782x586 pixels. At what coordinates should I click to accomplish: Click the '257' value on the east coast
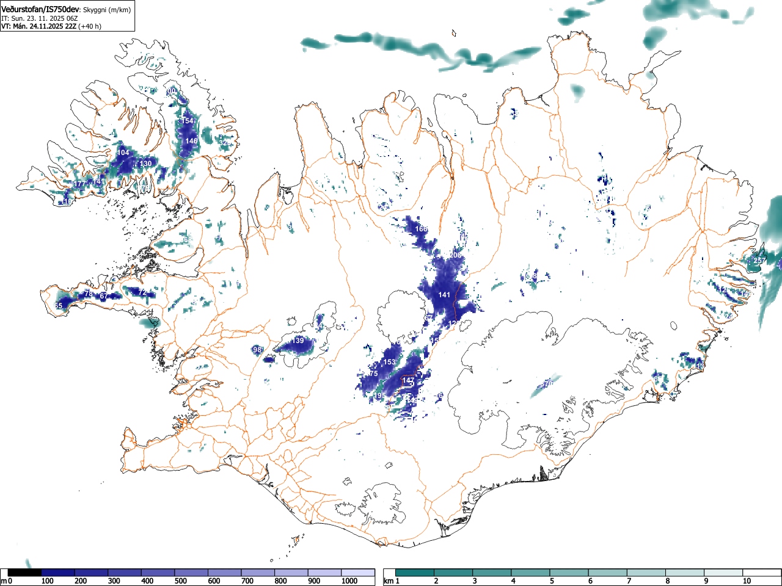coord(759,261)
